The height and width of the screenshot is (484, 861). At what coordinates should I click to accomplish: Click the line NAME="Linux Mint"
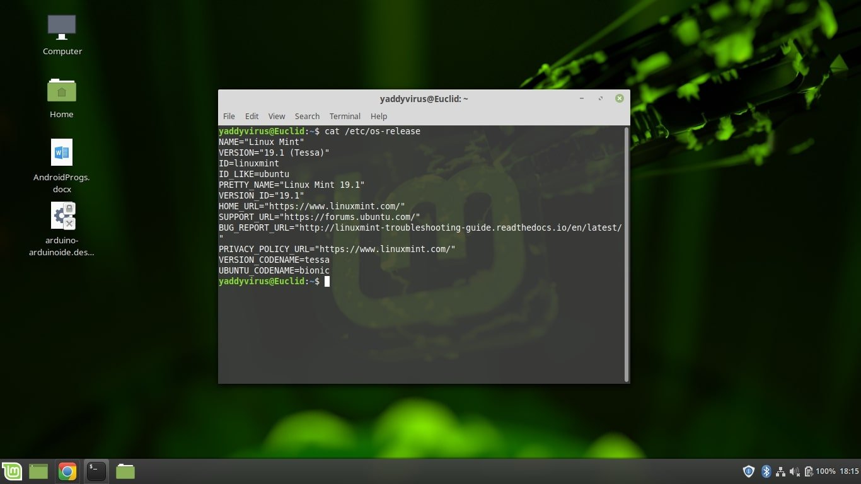261,142
